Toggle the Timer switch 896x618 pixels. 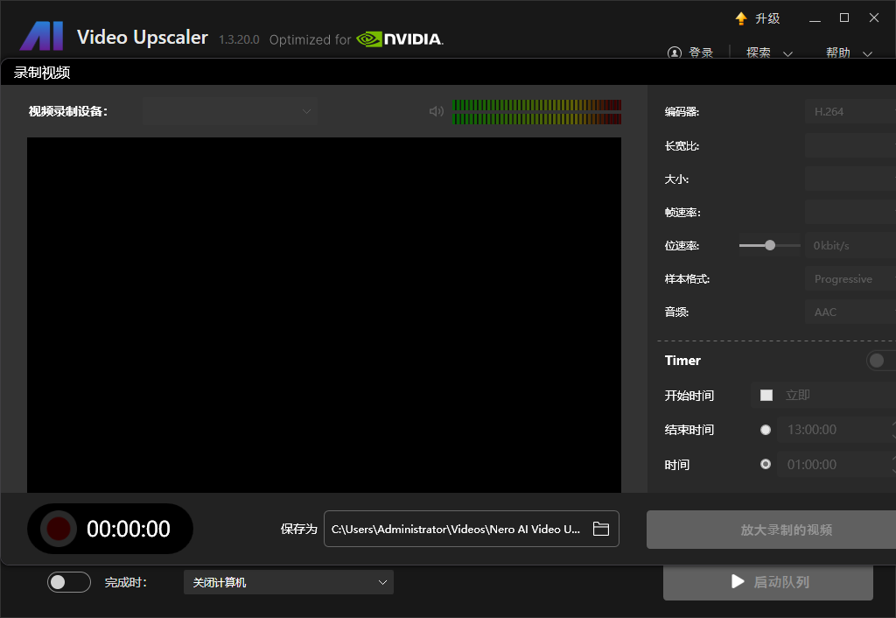pyautogui.click(x=880, y=361)
